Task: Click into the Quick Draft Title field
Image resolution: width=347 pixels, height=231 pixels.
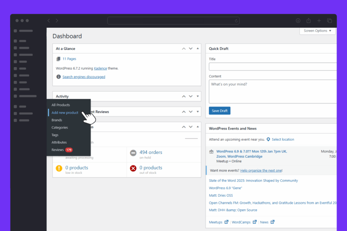Action: coord(273,66)
